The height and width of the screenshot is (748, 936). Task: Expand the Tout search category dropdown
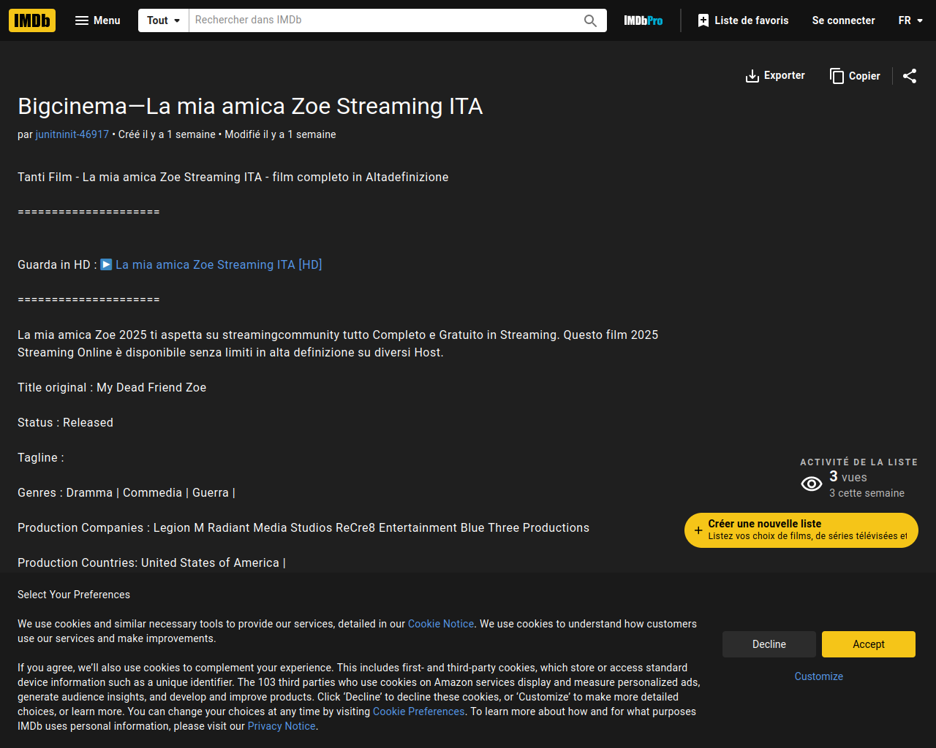click(x=163, y=20)
